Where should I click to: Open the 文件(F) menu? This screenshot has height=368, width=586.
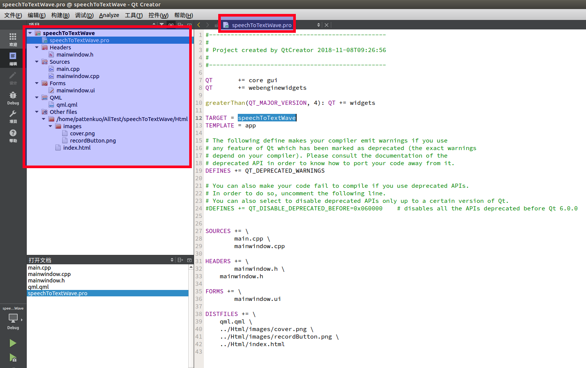[x=13, y=15]
